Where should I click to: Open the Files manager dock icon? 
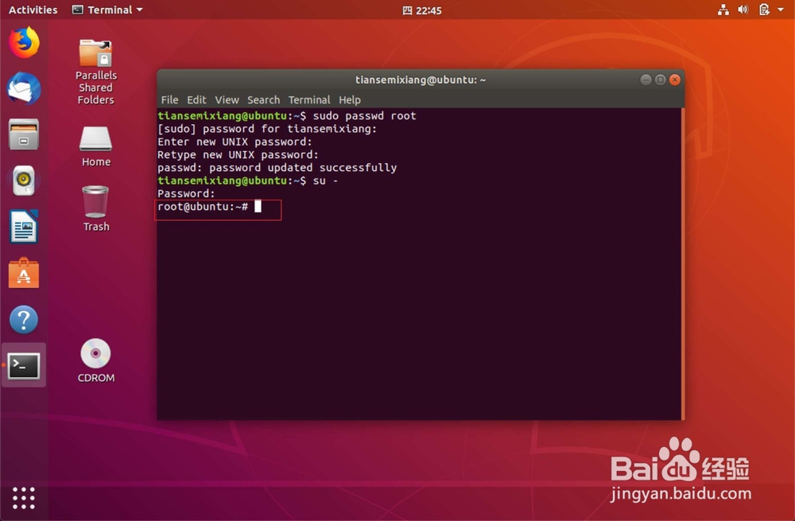click(x=24, y=134)
